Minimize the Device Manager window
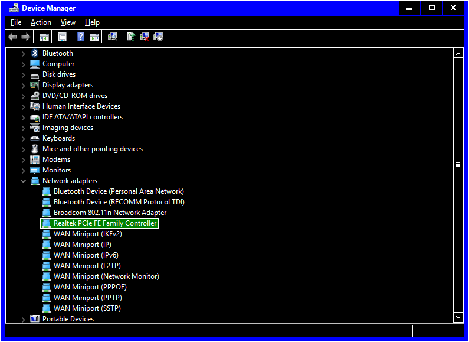Viewport: 469px width, 342px height. click(409, 8)
